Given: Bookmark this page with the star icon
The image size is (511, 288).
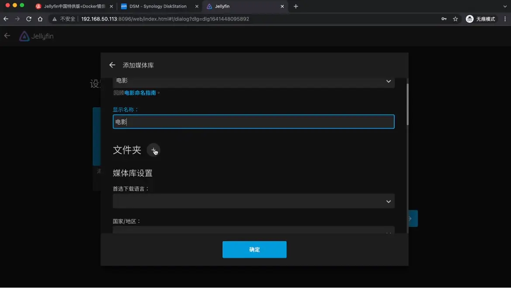Looking at the screenshot, I should (456, 19).
